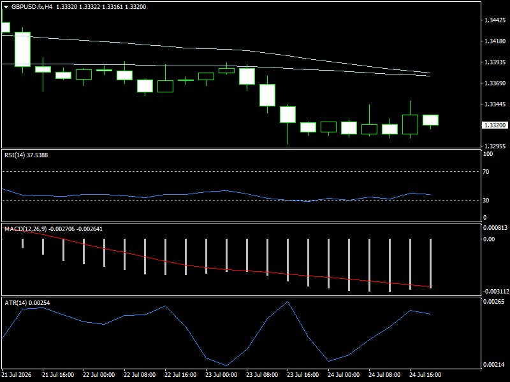Click the last MACD histogram bar

[431, 264]
